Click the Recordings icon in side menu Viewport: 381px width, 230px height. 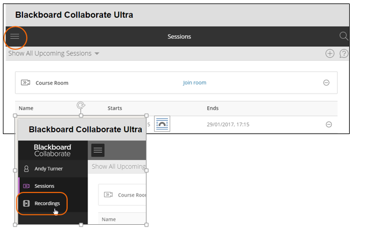[x=26, y=203]
